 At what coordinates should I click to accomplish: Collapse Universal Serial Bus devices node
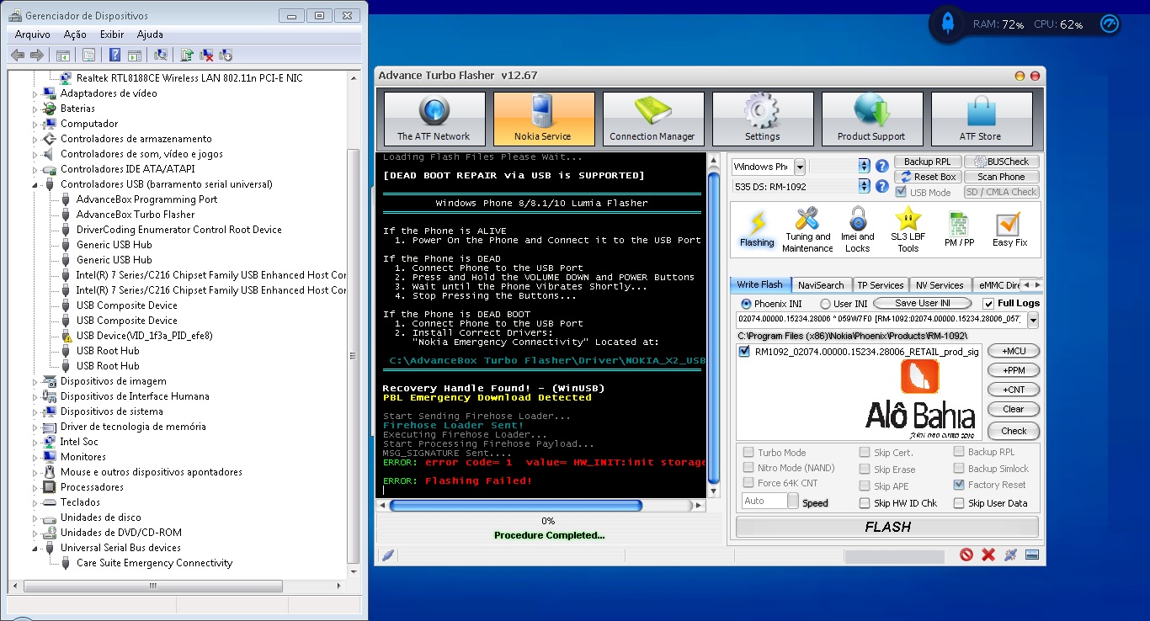[35, 548]
